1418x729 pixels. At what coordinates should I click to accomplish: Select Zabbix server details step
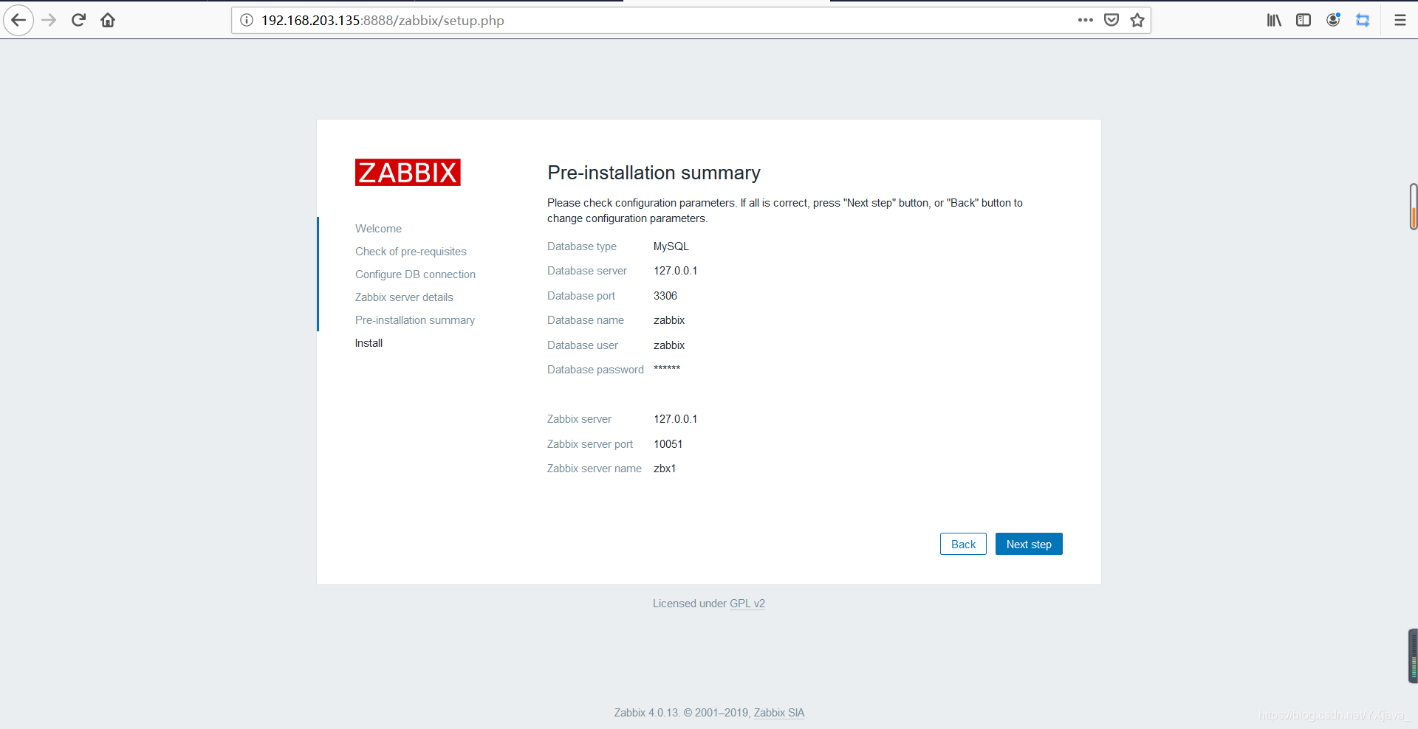404,297
